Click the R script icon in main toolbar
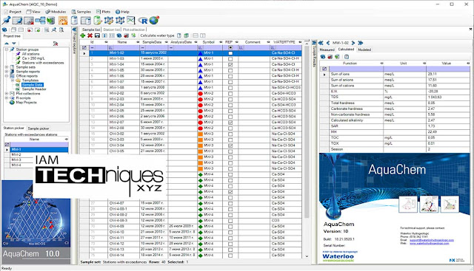The width and height of the screenshot is (474, 271). coord(143,21)
